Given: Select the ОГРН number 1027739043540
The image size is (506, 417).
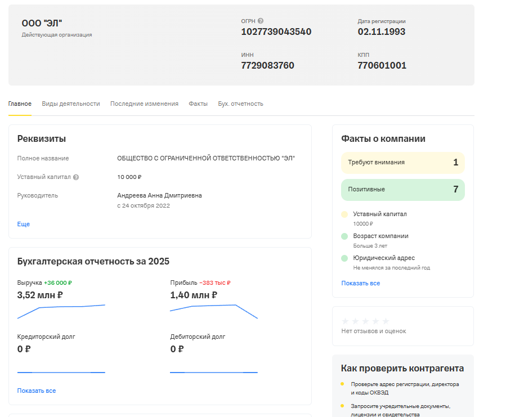Looking at the screenshot, I should (x=276, y=32).
